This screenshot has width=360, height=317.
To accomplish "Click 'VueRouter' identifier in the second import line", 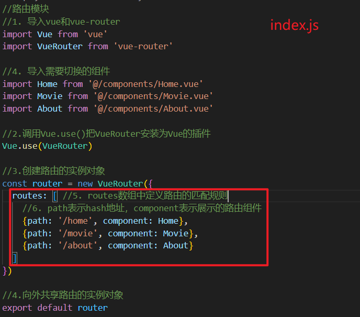I will 60,47.
